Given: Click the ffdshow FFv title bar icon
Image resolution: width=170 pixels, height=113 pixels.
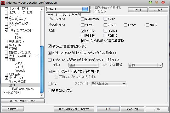Looking at the screenshot, I should click(3, 3).
